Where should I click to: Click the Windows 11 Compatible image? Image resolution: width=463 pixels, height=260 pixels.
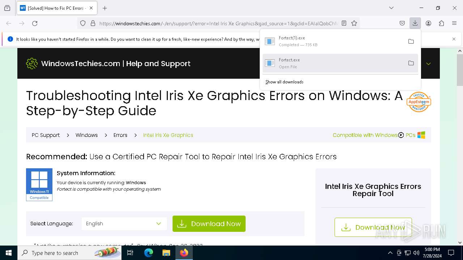point(39,185)
